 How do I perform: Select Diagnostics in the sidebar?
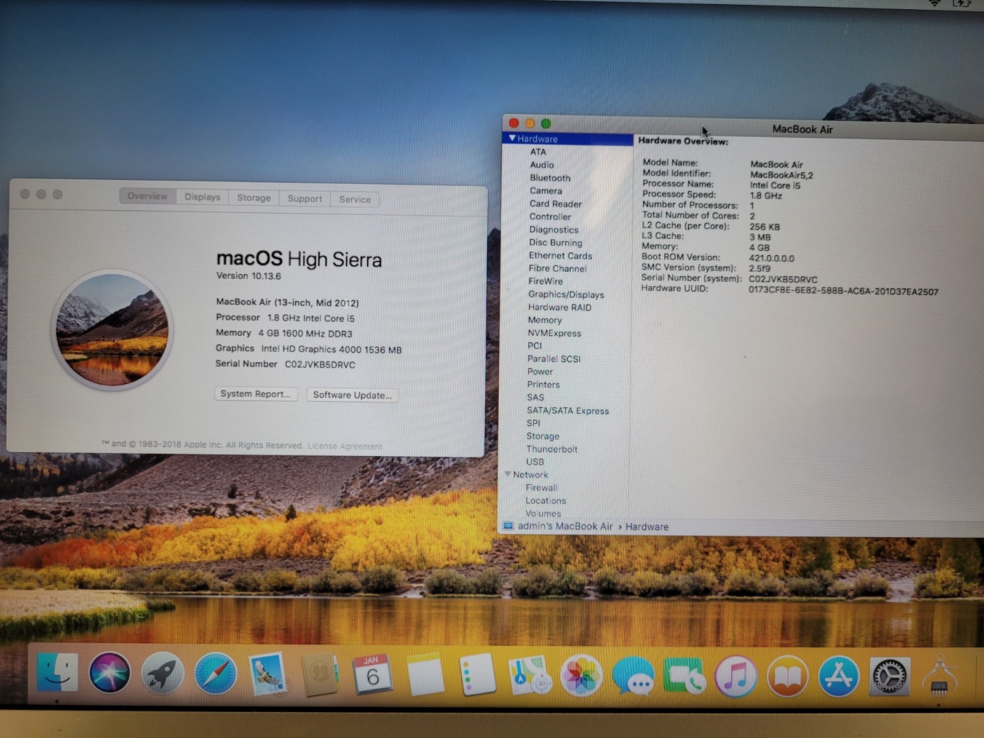[x=553, y=229]
